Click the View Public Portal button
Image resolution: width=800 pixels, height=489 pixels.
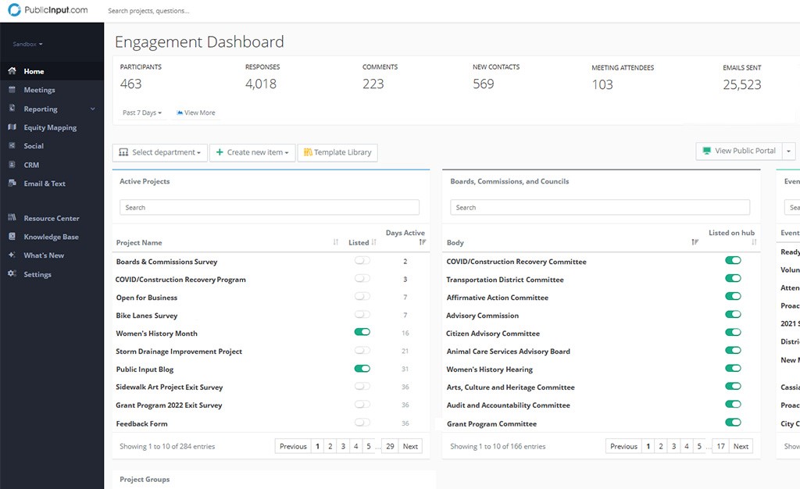coord(739,151)
